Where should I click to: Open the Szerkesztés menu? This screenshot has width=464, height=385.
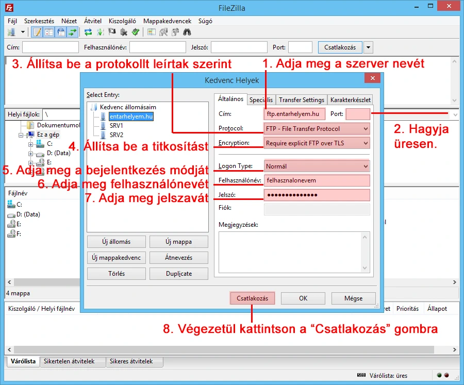pyautogui.click(x=39, y=21)
